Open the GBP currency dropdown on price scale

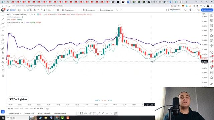[x=204, y=14]
